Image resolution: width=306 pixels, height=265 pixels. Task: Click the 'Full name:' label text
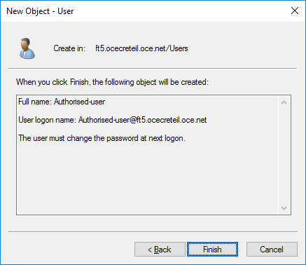tap(35, 102)
